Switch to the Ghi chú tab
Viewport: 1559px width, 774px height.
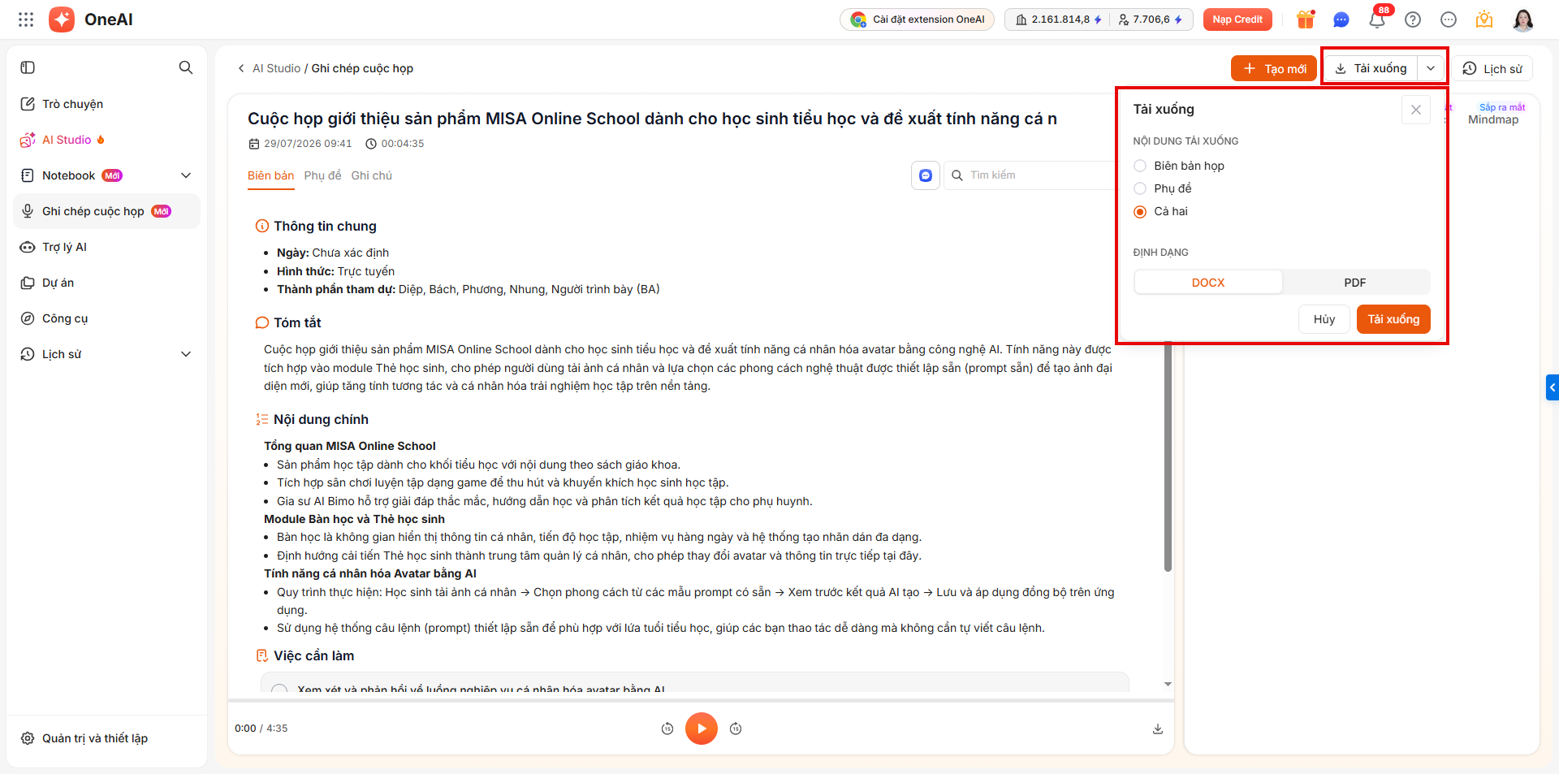[372, 175]
